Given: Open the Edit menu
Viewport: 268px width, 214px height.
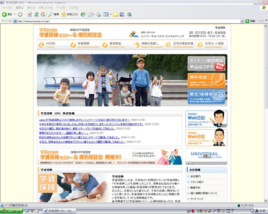Looking at the screenshot, I should click(x=19, y=8).
